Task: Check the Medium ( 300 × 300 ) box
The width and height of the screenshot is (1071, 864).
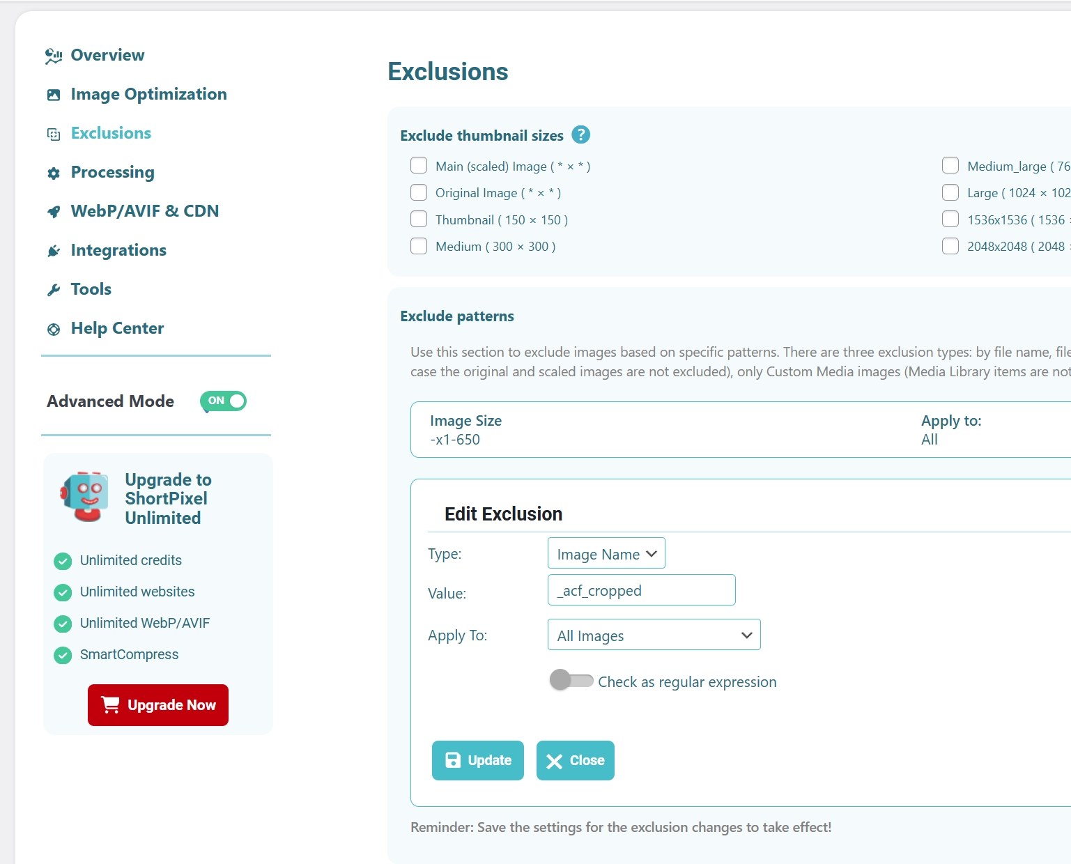Action: (418, 245)
